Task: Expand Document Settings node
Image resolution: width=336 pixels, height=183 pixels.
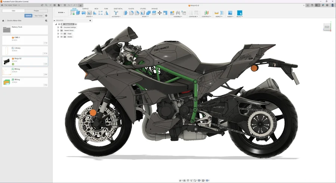Action: 58,27
